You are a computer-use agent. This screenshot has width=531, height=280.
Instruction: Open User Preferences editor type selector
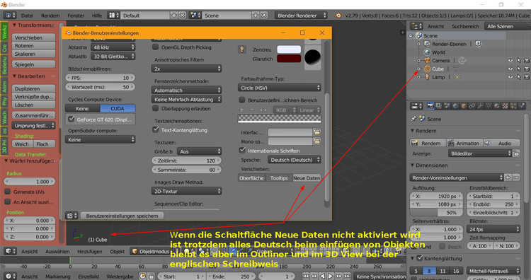(71, 216)
